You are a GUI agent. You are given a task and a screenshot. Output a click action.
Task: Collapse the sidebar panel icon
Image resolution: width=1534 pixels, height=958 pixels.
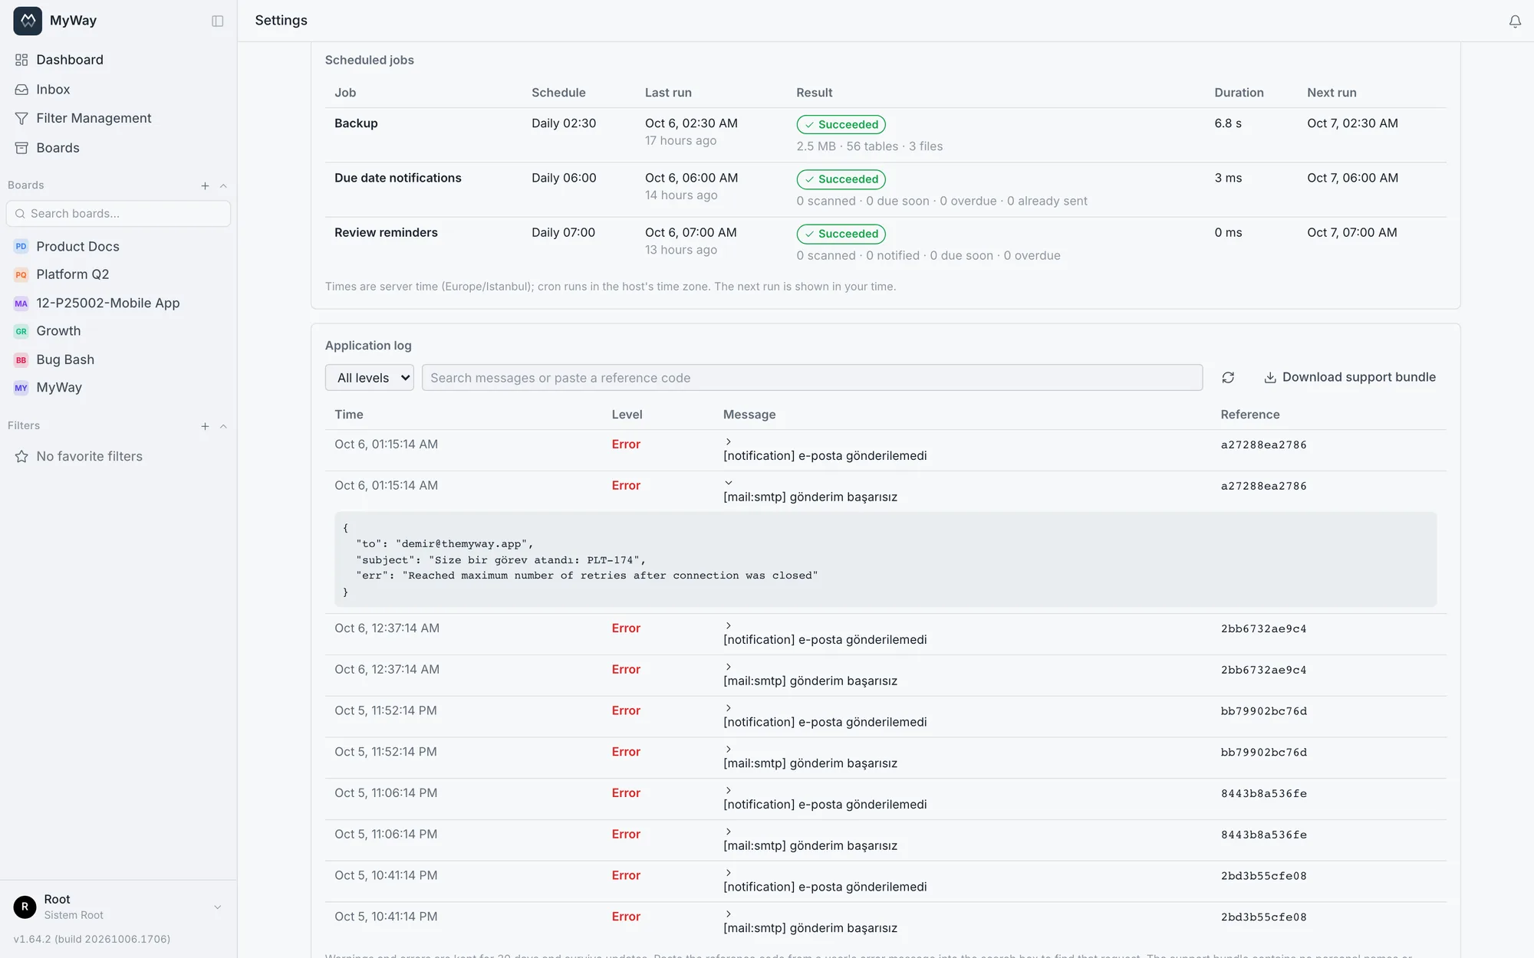tap(218, 21)
